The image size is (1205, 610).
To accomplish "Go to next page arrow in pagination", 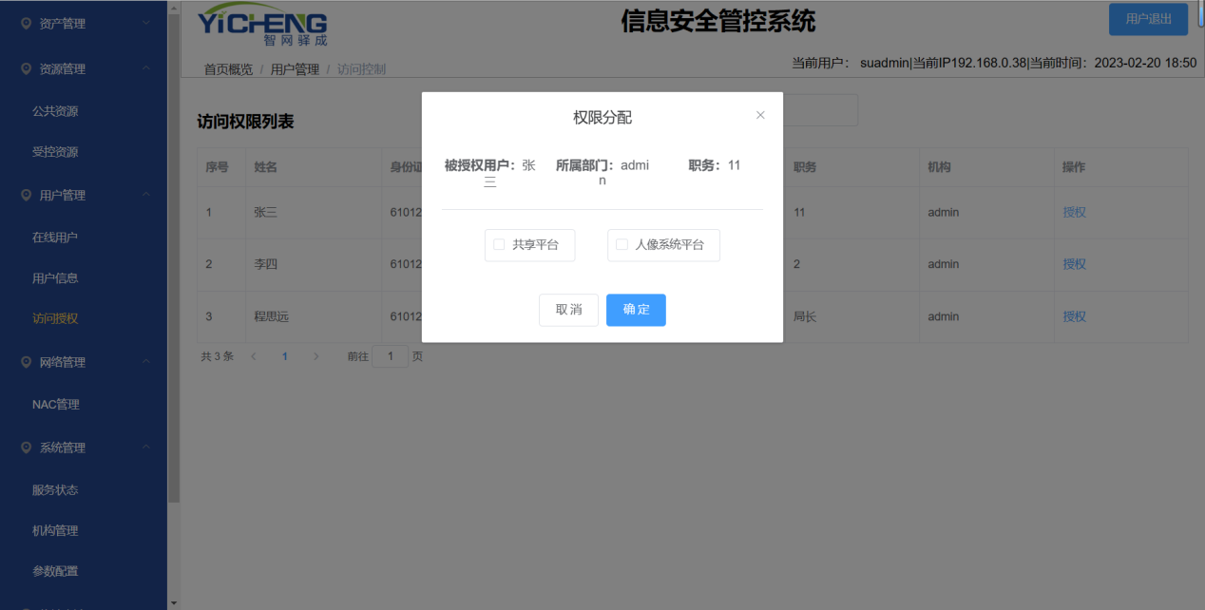I will 316,356.
